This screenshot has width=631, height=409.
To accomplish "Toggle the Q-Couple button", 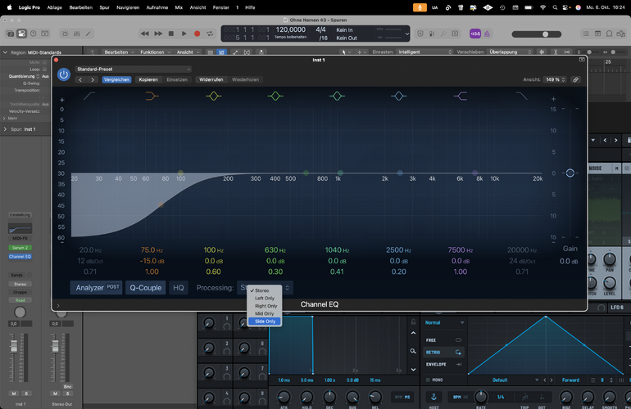I will [x=146, y=288].
